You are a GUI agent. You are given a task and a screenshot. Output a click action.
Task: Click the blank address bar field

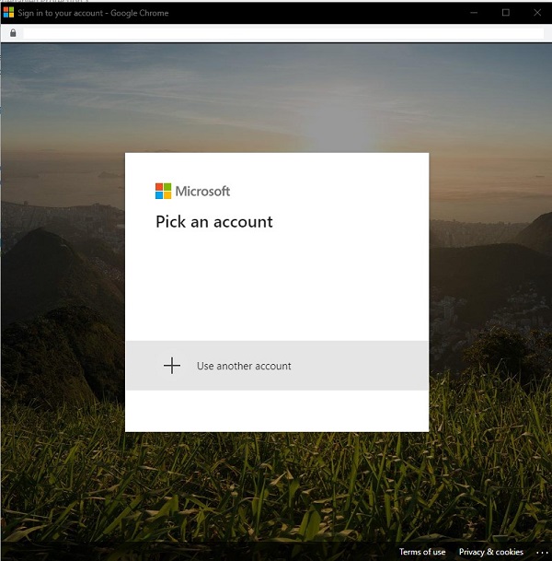tap(283, 33)
